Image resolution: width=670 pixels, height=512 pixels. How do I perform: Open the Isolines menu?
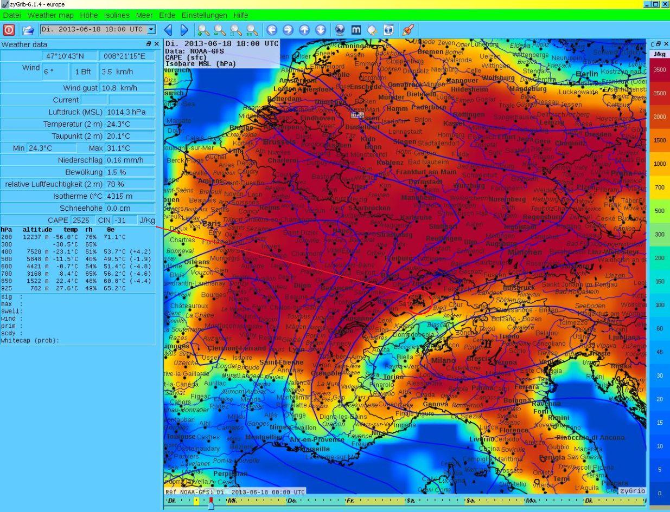pos(117,15)
